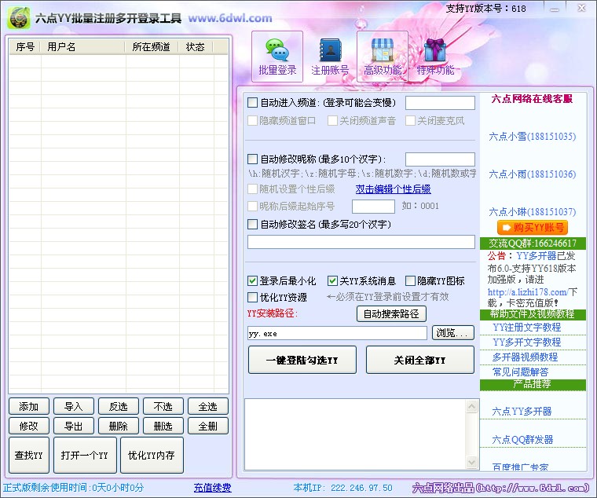
Task: Click the 全删 button
Action: pyautogui.click(x=208, y=426)
